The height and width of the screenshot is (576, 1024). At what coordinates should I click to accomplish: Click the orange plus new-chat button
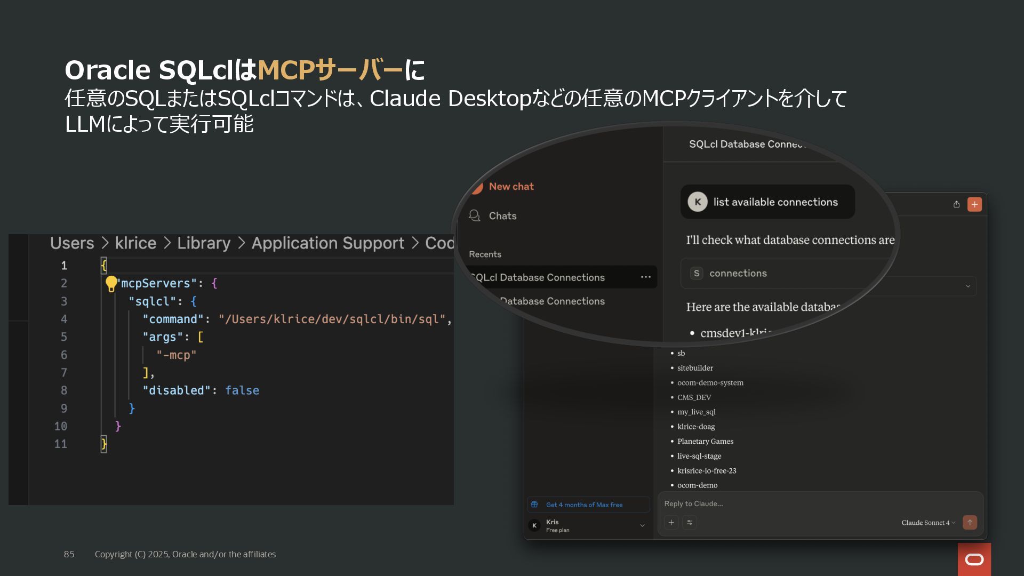coord(974,204)
